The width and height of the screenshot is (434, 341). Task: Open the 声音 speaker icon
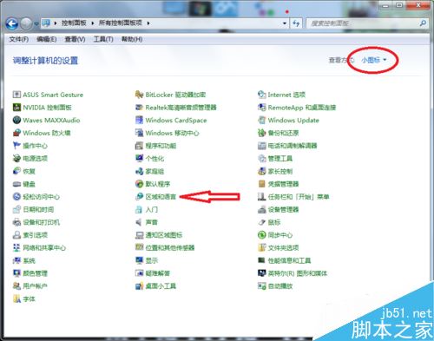(139, 222)
